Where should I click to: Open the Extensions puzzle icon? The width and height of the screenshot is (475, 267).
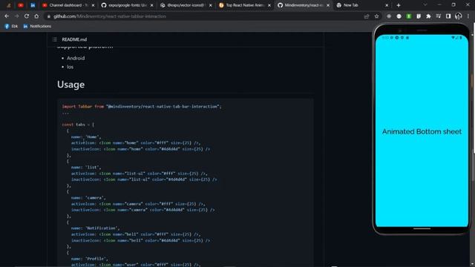point(428,16)
